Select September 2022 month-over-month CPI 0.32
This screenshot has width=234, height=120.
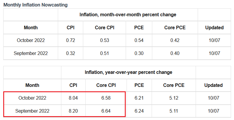pyautogui.click(x=71, y=53)
